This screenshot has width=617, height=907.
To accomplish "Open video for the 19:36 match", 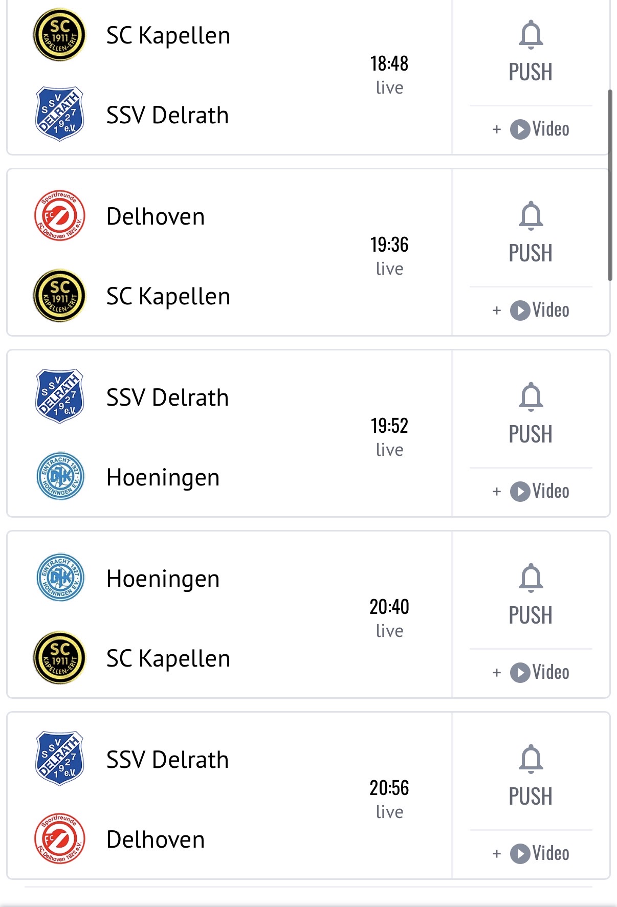I will coord(520,311).
